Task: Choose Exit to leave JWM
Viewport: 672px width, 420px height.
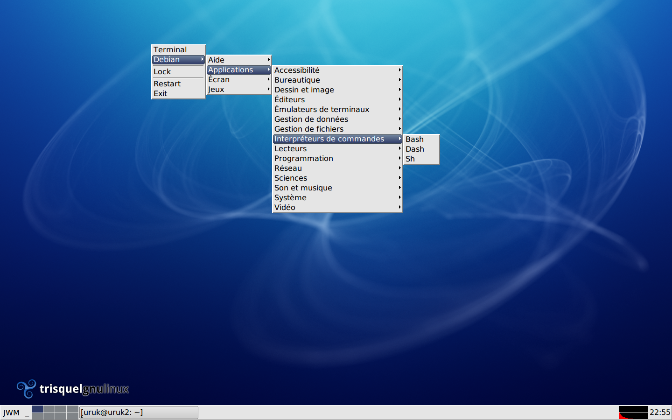Action: coord(178,93)
